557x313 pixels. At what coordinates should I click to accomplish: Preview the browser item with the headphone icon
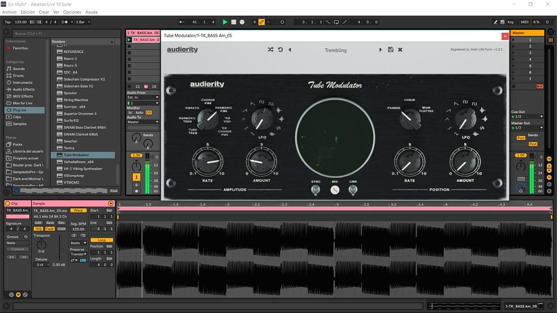coord(17,191)
